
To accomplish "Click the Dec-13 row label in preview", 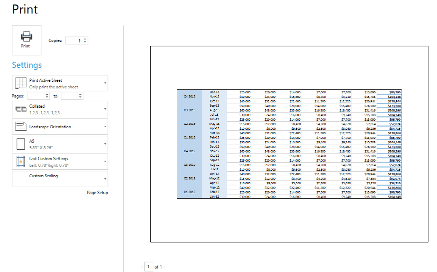I will 214,92.
